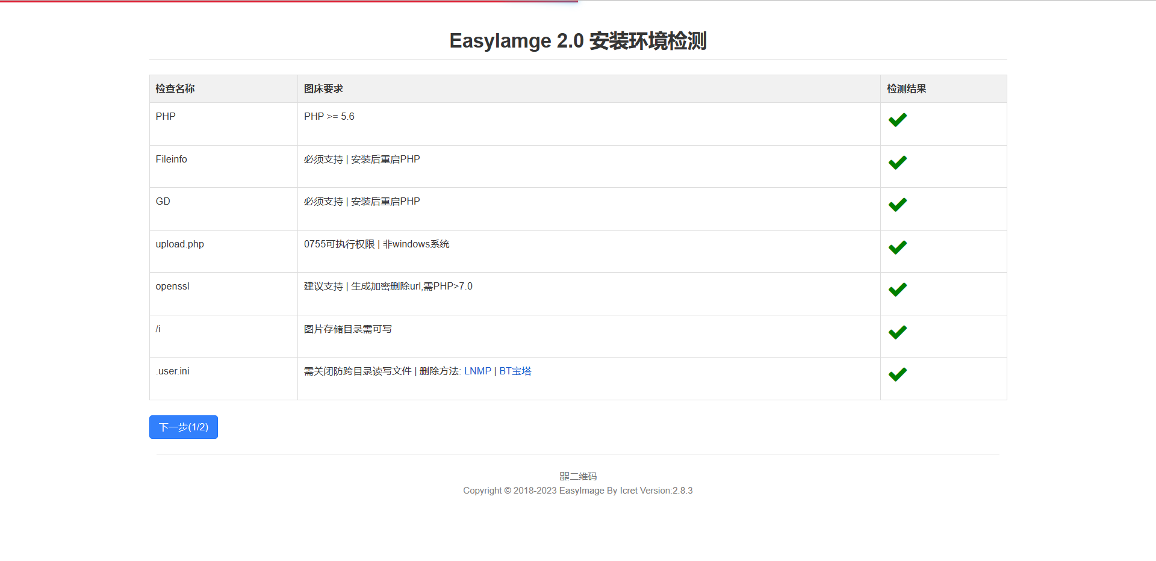Click the 检测结果 column header
The width and height of the screenshot is (1156, 561).
906,89
